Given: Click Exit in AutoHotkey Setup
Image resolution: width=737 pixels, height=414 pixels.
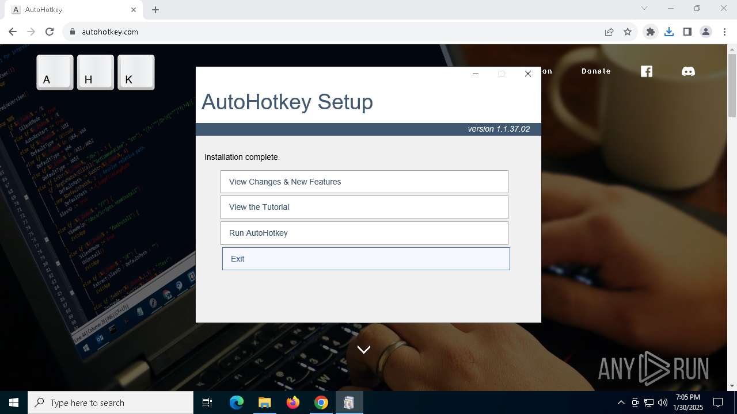Looking at the screenshot, I should [366, 259].
